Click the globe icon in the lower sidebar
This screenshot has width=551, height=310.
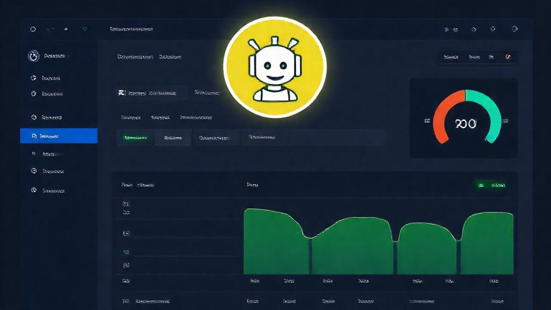pyautogui.click(x=34, y=171)
